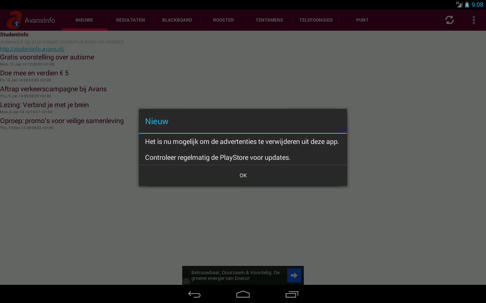Tap the Eneco advertisement banner text
This screenshot has height=303, width=486.
[x=235, y=275]
